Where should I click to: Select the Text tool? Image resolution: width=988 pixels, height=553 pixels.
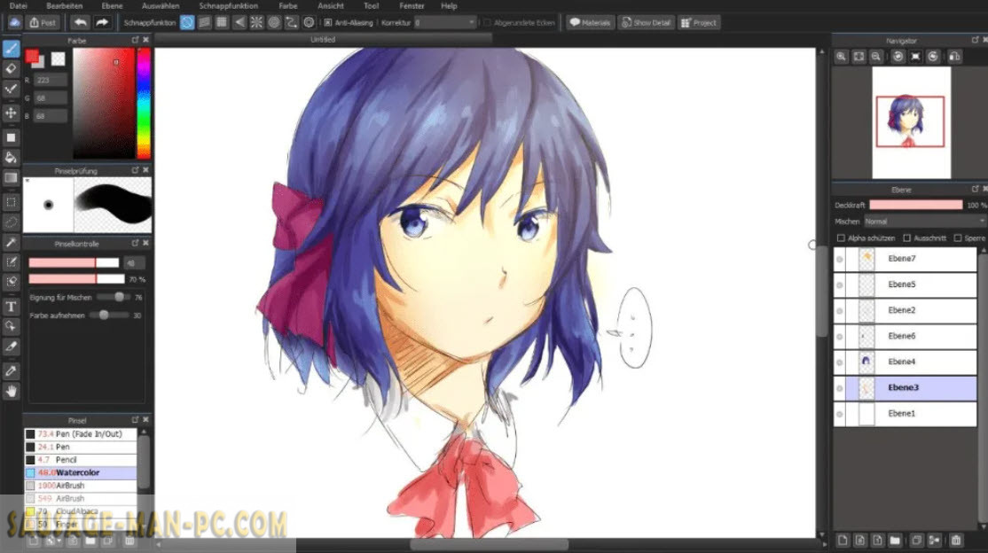point(11,307)
